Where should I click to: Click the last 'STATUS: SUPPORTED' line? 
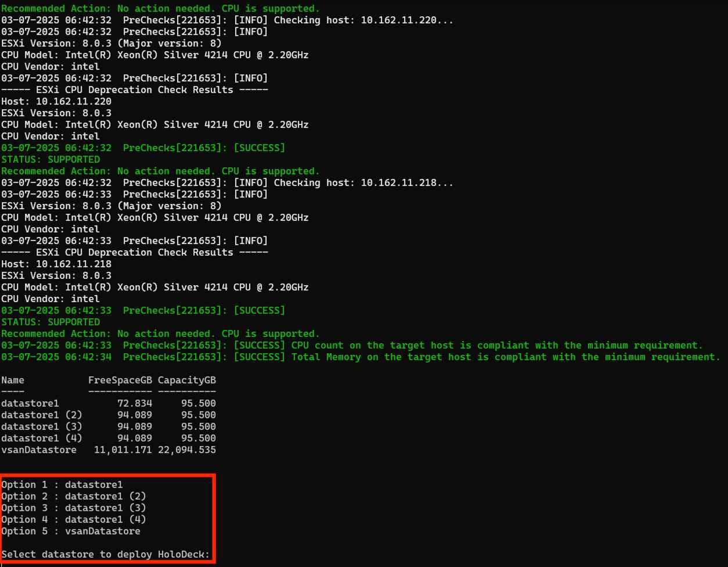51,322
